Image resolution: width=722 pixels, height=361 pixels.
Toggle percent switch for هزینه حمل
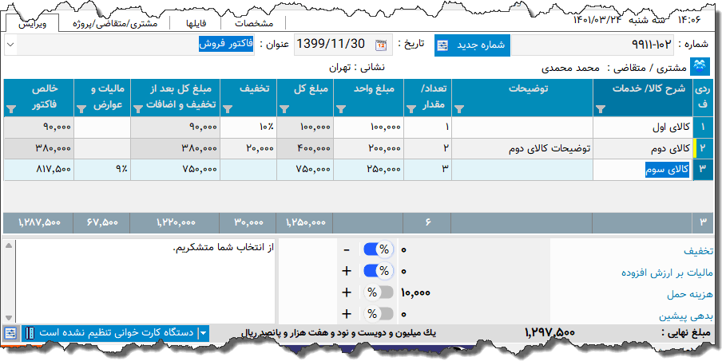click(x=379, y=292)
